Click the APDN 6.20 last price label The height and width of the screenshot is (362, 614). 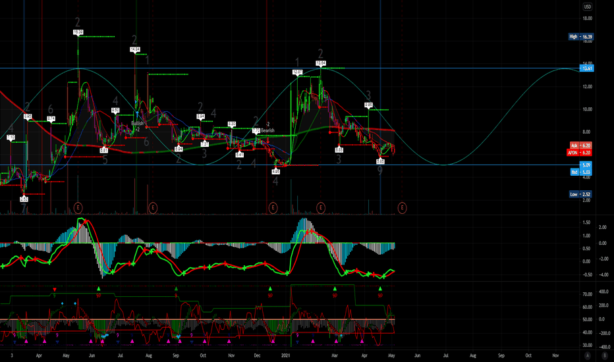[x=579, y=153]
